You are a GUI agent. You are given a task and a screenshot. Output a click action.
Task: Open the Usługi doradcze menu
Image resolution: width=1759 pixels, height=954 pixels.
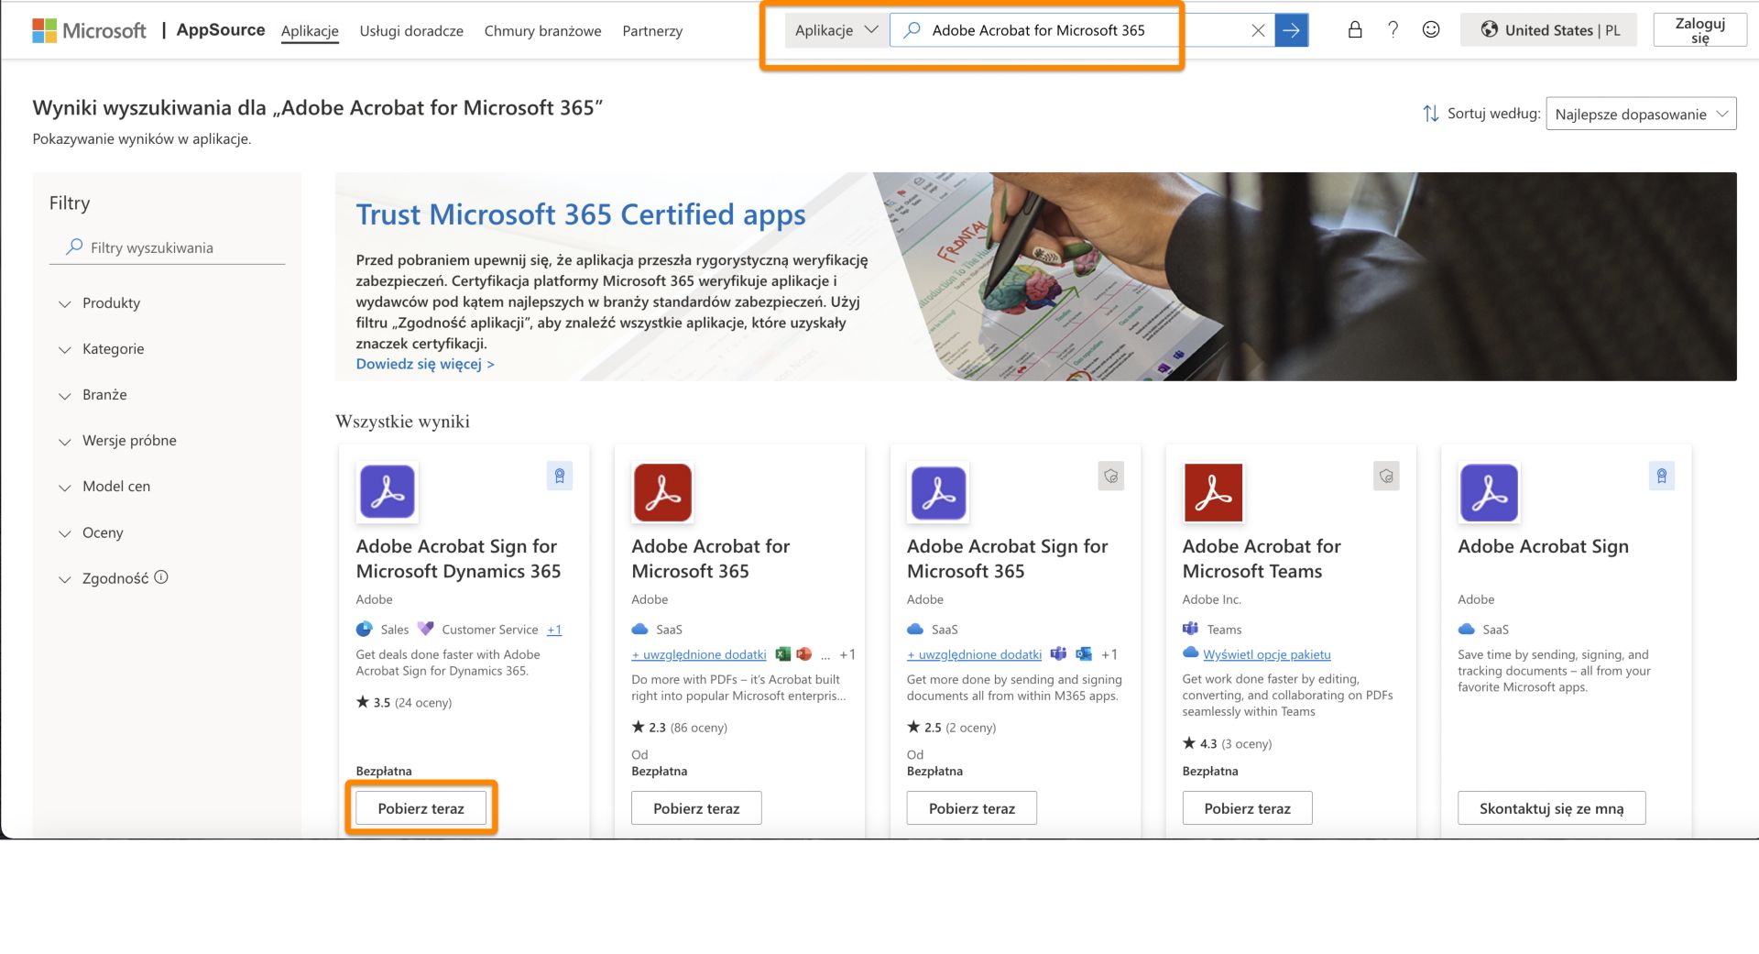[x=411, y=31]
